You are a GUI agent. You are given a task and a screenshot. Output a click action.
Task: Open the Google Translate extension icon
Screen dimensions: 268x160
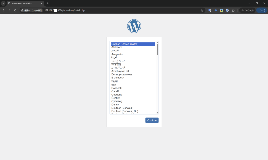[x=210, y=10]
